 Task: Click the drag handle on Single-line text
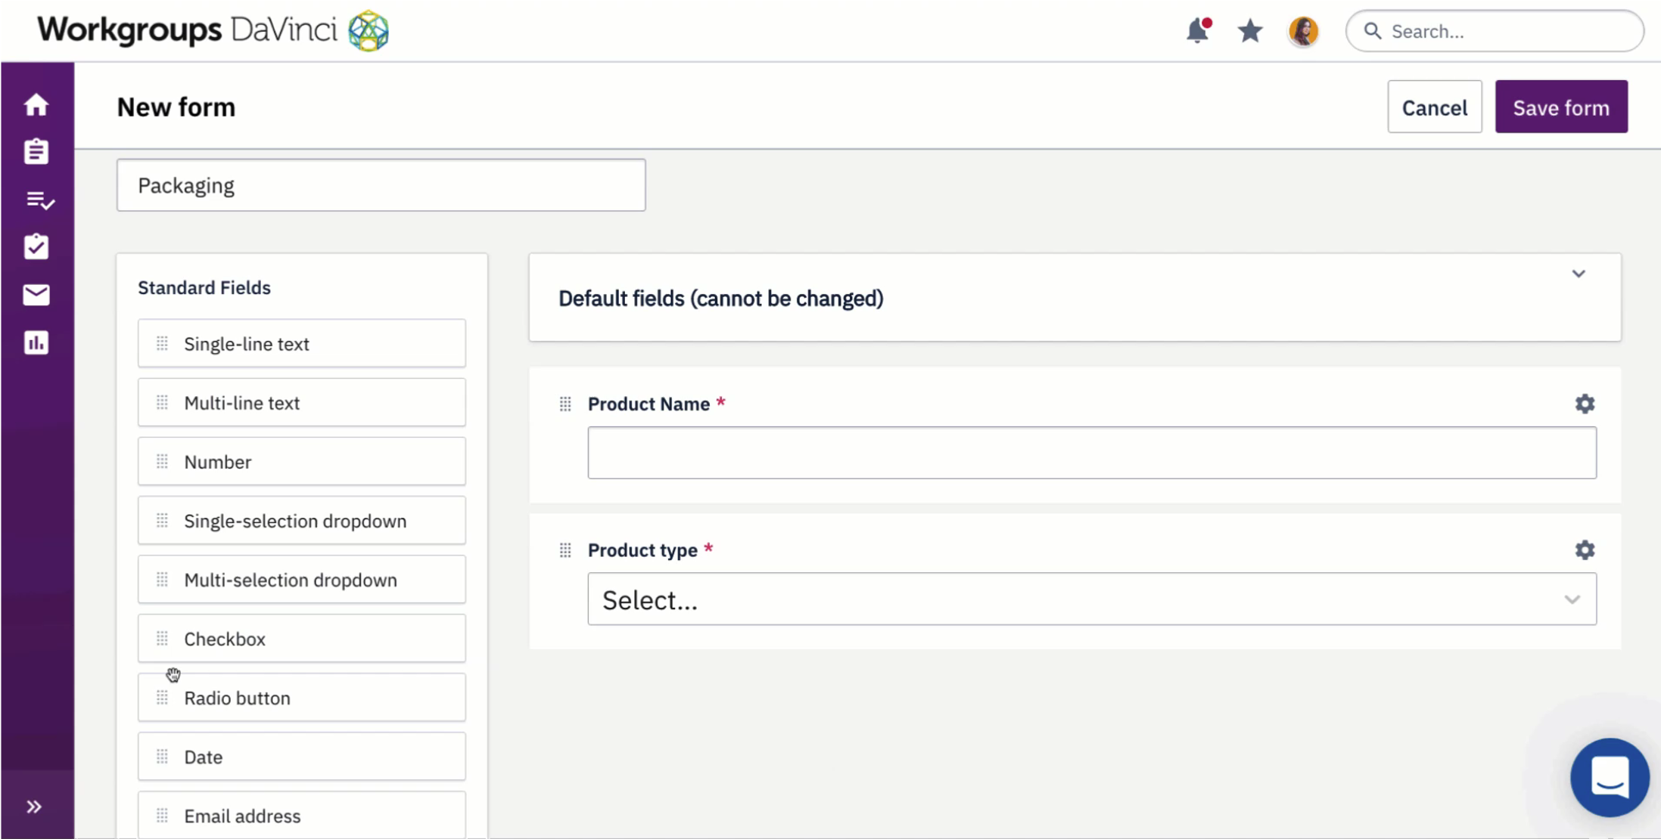click(162, 344)
